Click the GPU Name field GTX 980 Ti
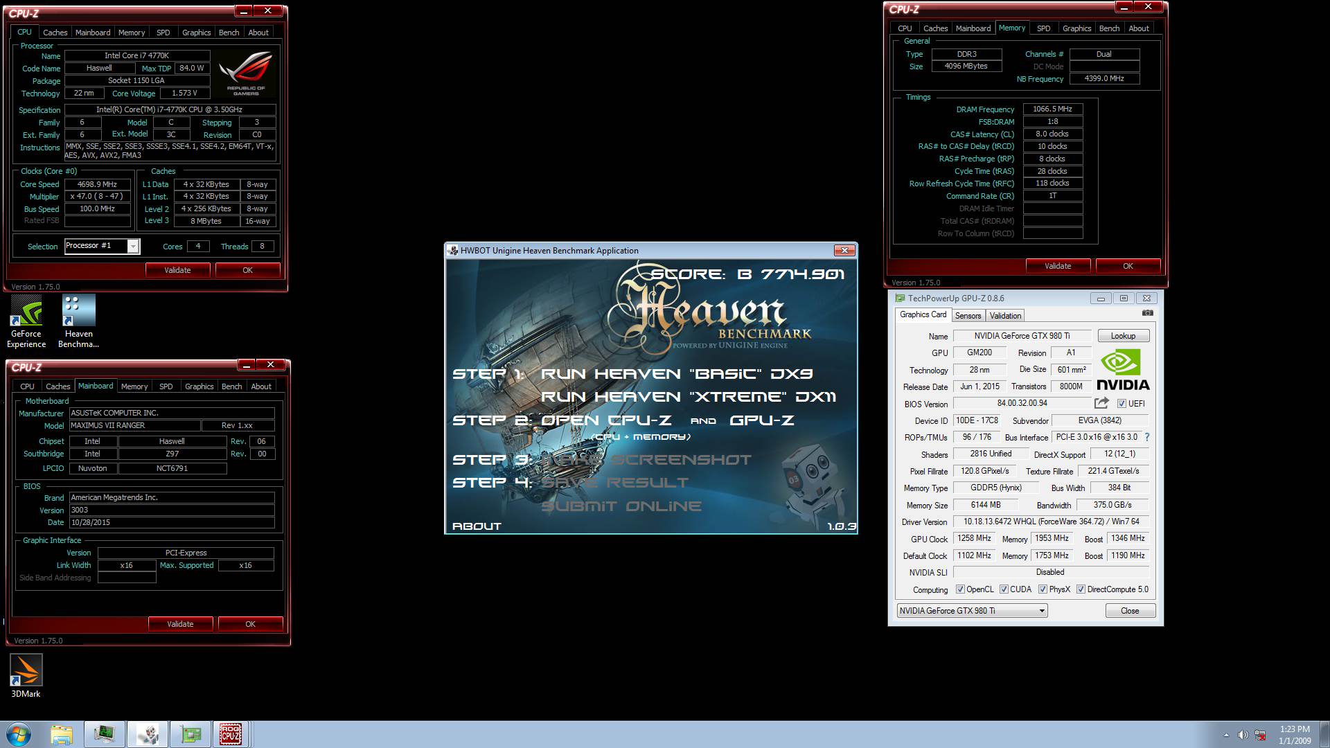Screen dimensions: 1330x748 [1022, 336]
